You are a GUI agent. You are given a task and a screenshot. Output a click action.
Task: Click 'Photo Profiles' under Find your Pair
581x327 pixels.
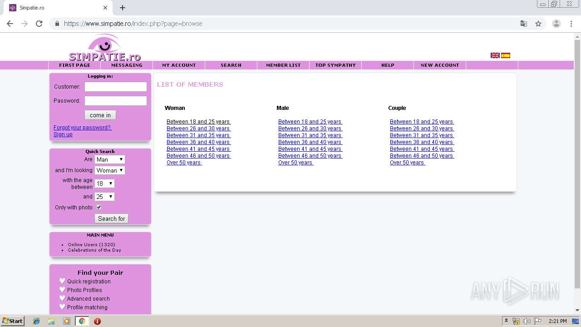coord(84,290)
